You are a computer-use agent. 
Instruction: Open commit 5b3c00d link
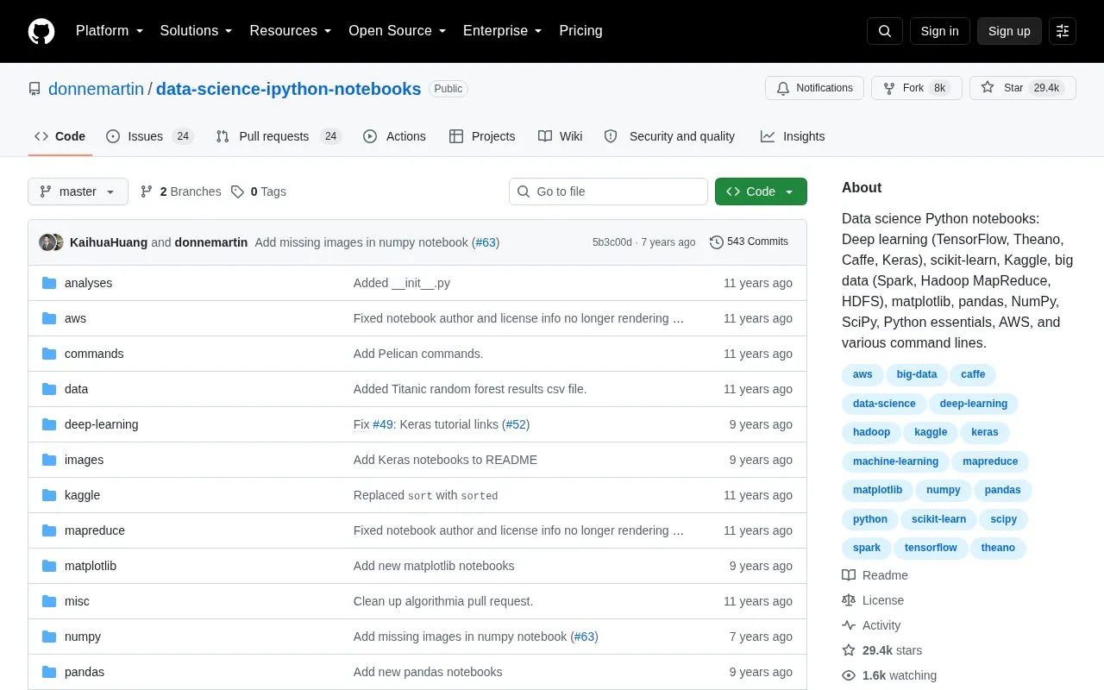[x=612, y=242]
